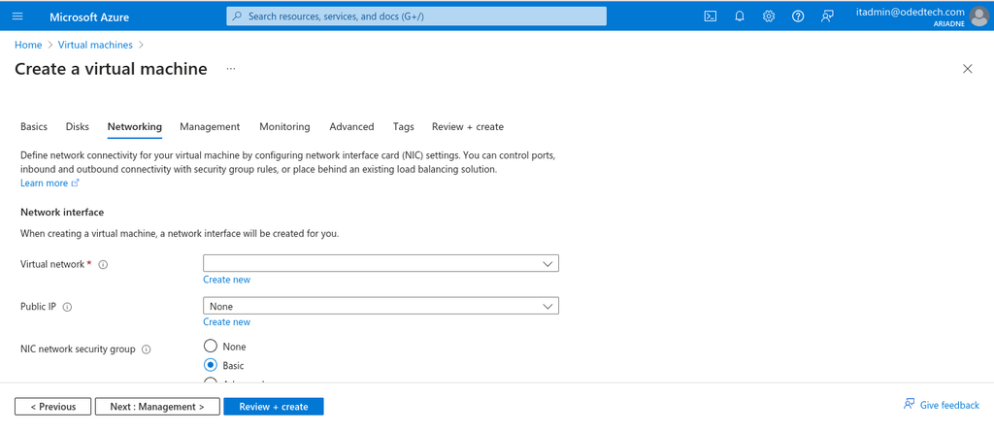Click the blue Review + create button
Image resolution: width=994 pixels, height=432 pixels.
(273, 407)
